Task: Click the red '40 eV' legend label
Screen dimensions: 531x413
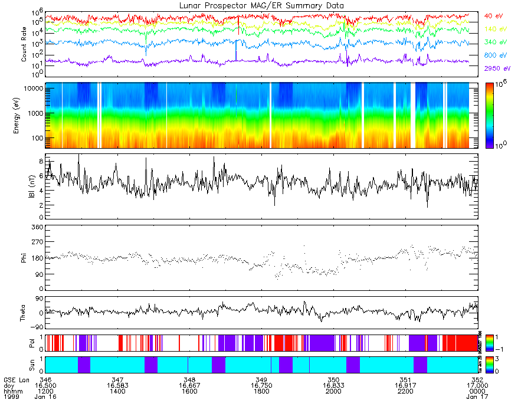Action: coord(493,16)
